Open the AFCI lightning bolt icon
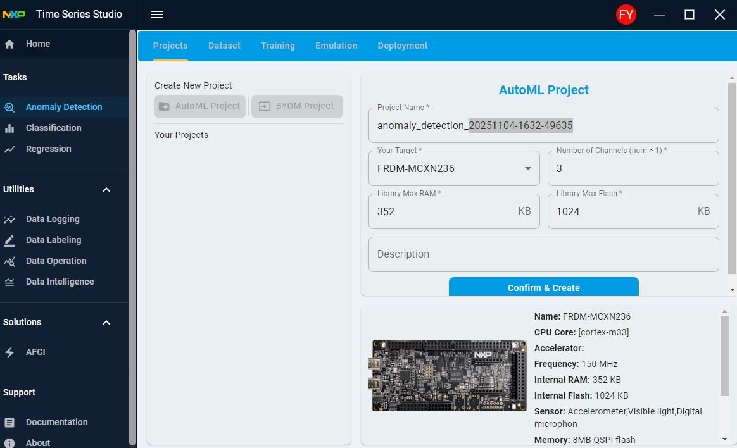This screenshot has height=448, width=737. coord(9,352)
